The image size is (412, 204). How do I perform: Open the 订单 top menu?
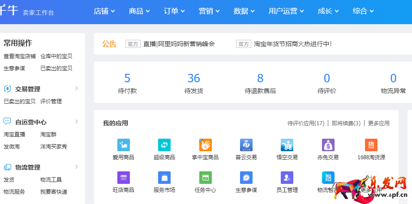click(174, 11)
